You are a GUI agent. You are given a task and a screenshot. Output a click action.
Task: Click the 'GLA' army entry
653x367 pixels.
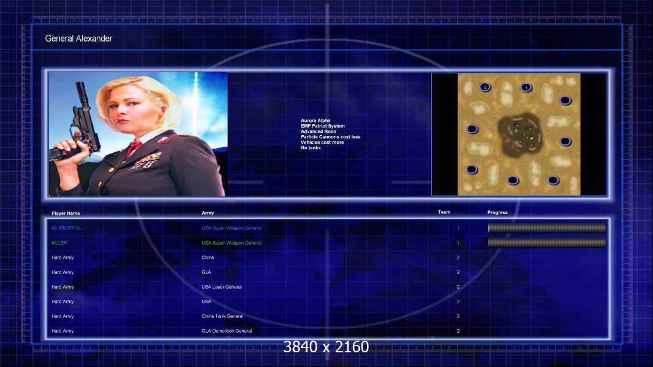pos(206,272)
